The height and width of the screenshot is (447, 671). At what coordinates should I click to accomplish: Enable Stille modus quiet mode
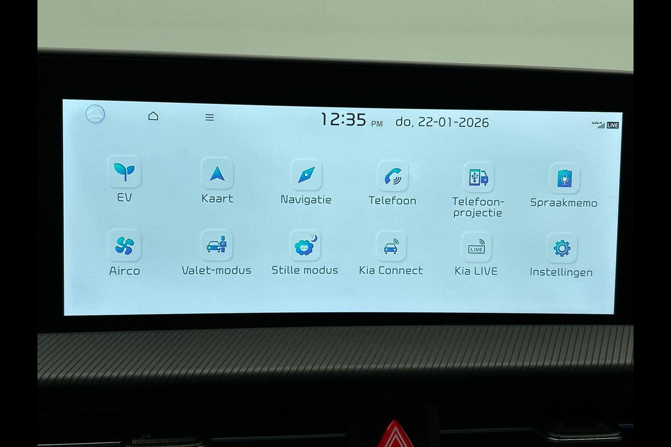[305, 246]
